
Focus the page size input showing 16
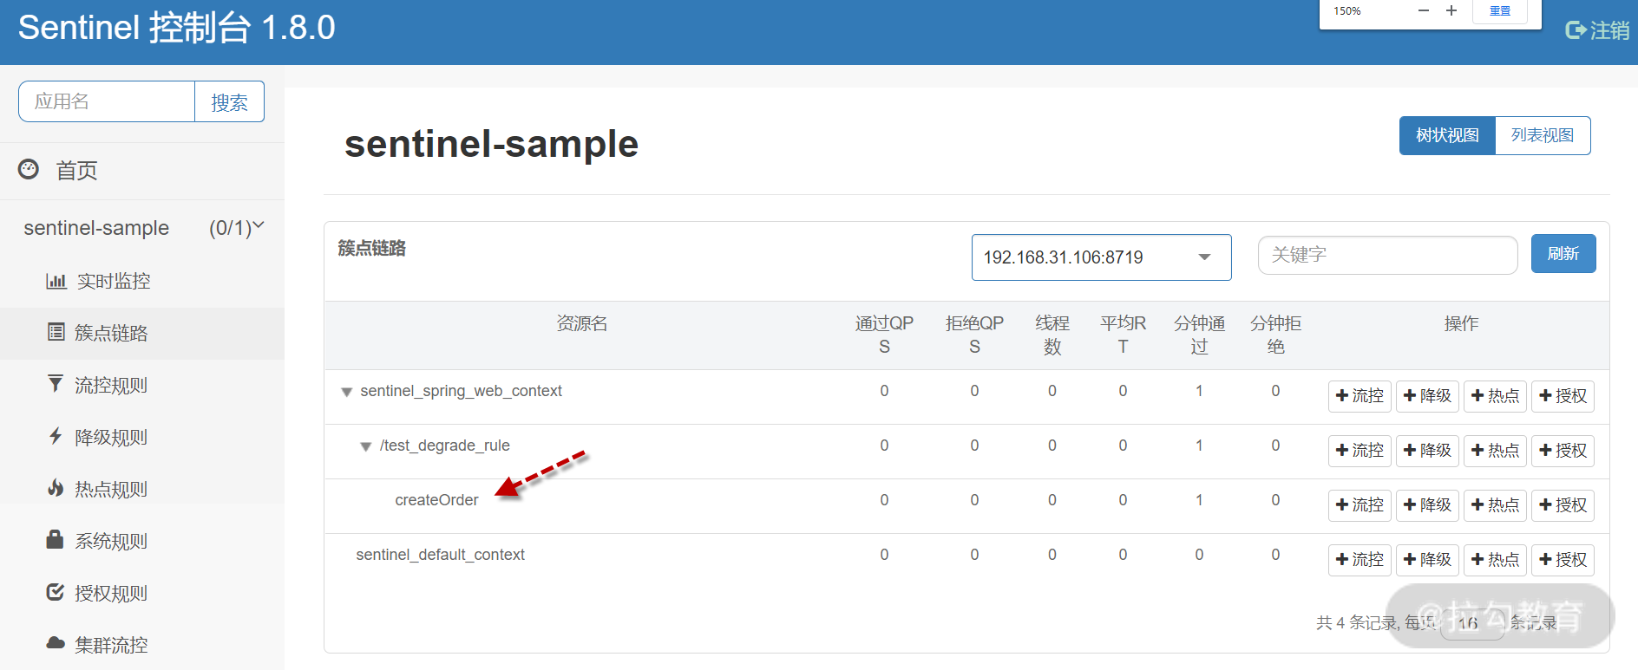tap(1472, 623)
